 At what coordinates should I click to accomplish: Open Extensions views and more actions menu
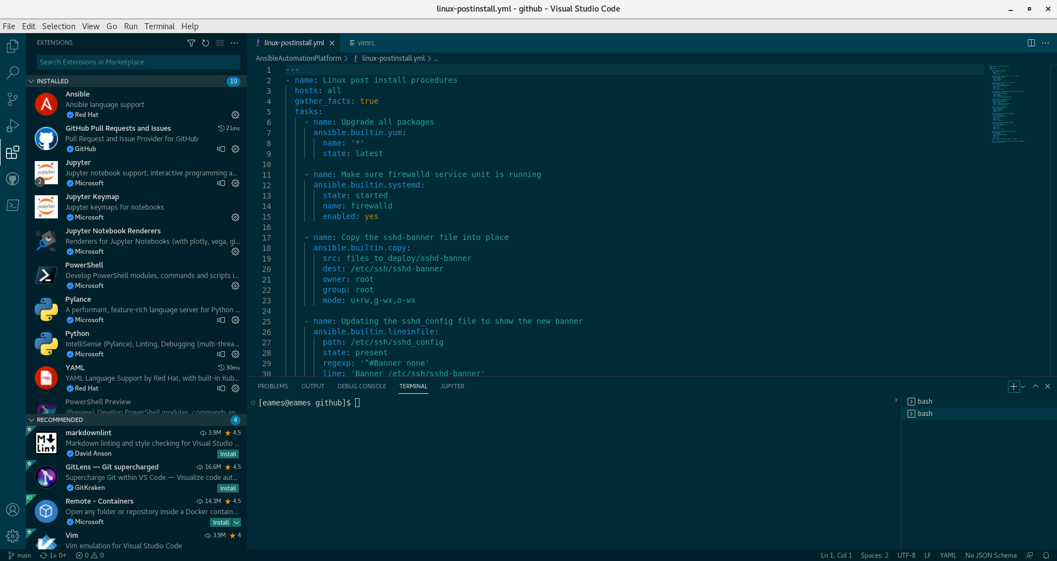(234, 43)
